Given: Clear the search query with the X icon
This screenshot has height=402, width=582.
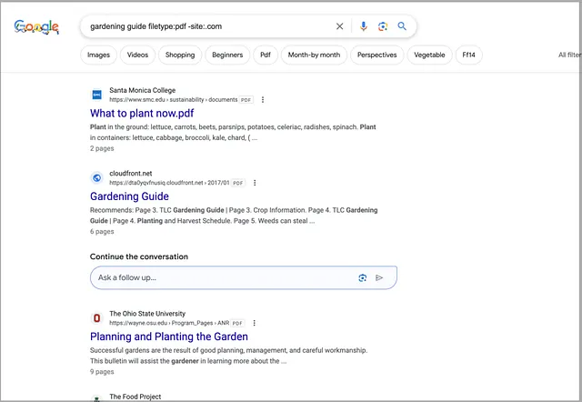Looking at the screenshot, I should click(x=339, y=26).
